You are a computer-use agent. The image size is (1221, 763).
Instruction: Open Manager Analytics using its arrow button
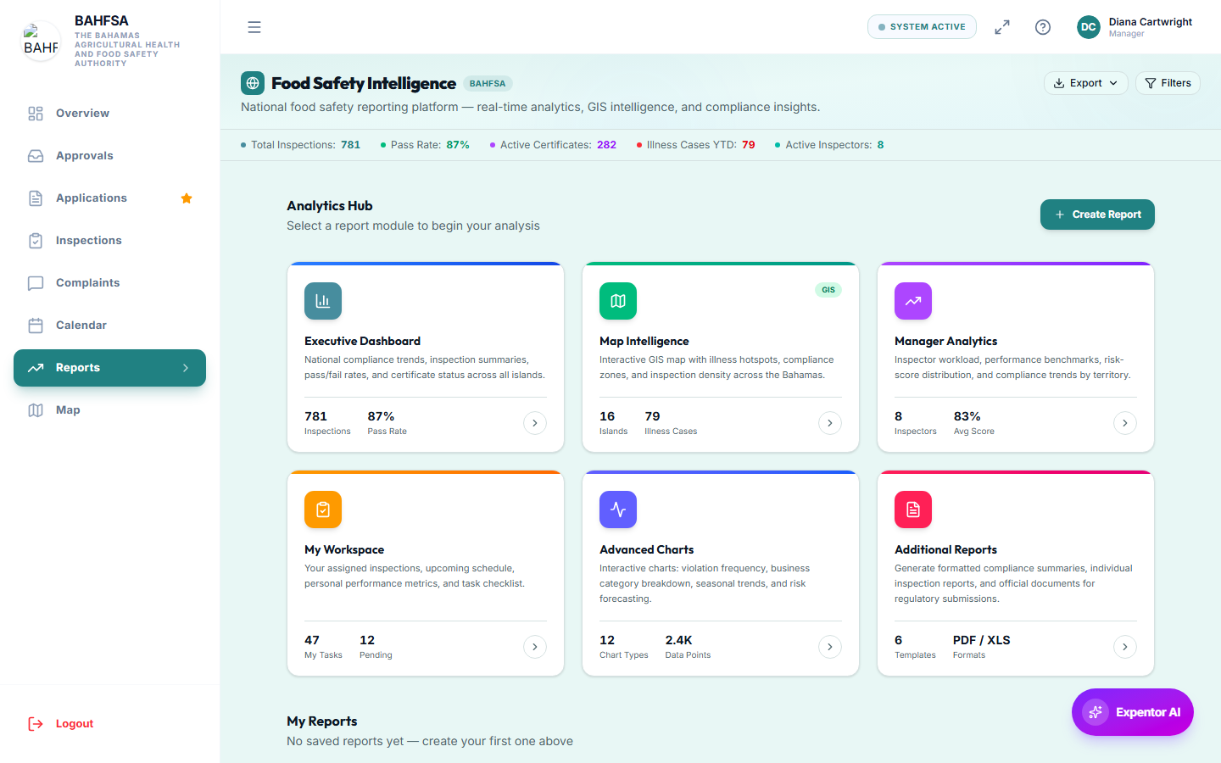click(x=1125, y=423)
